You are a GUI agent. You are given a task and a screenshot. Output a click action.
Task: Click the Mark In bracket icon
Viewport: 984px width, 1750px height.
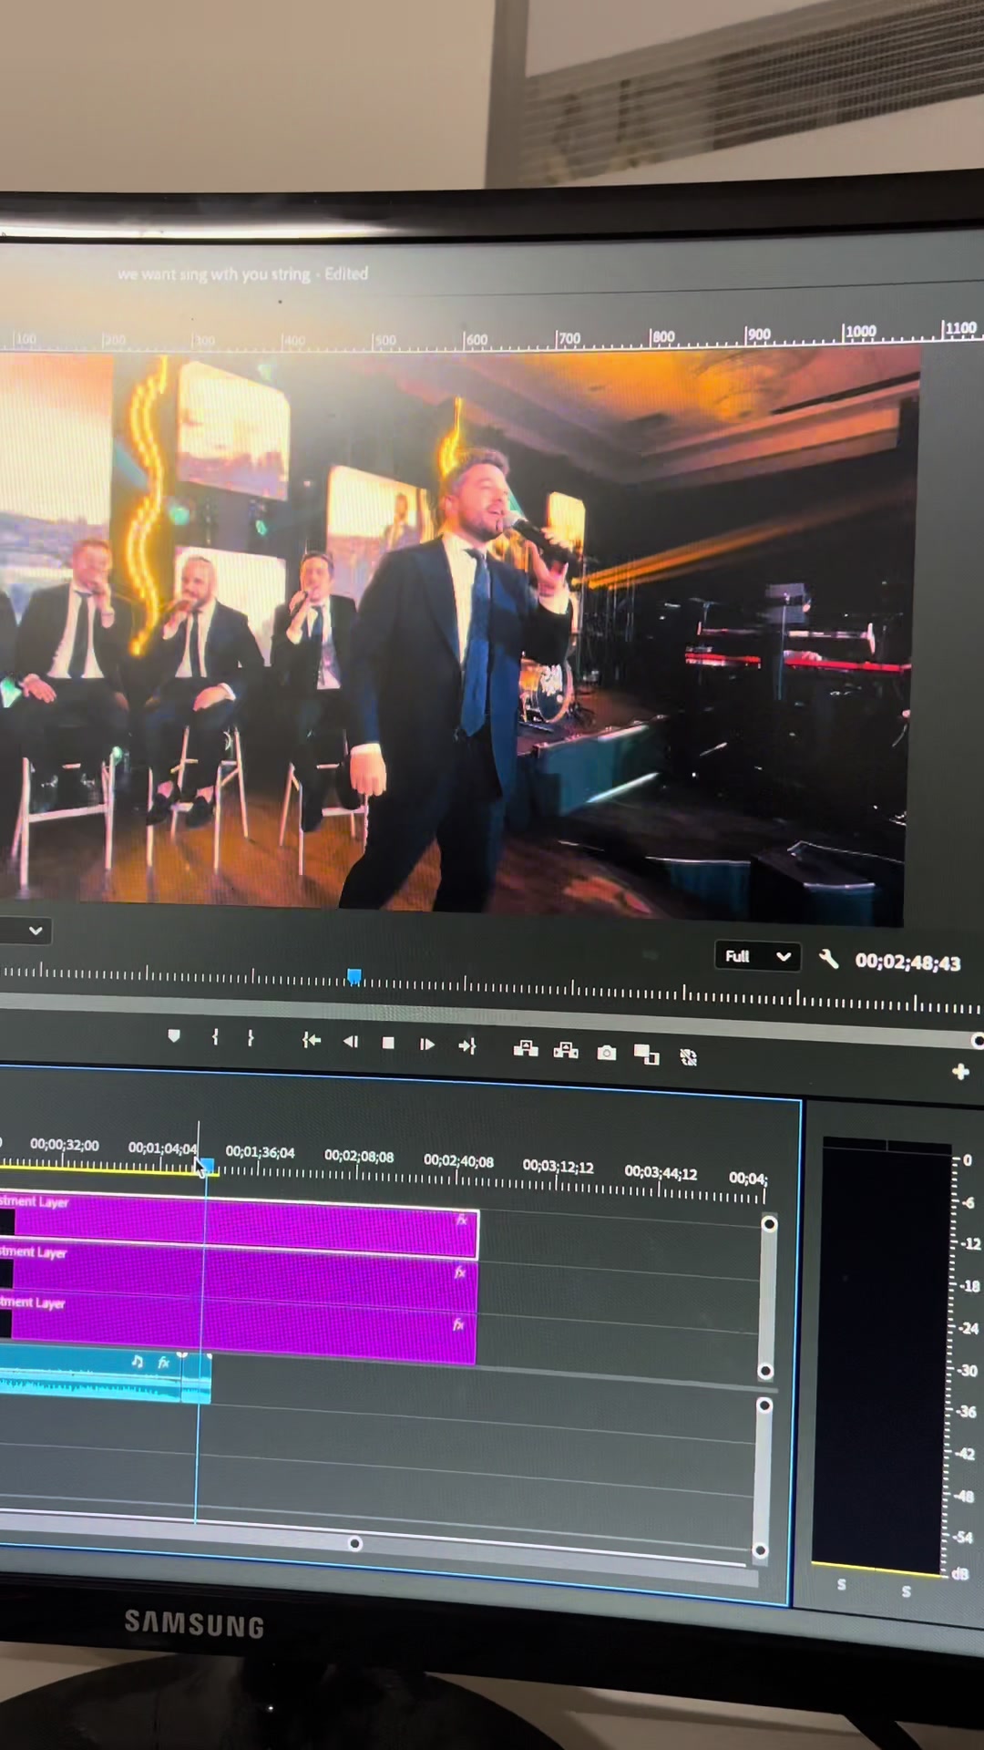point(215,1036)
